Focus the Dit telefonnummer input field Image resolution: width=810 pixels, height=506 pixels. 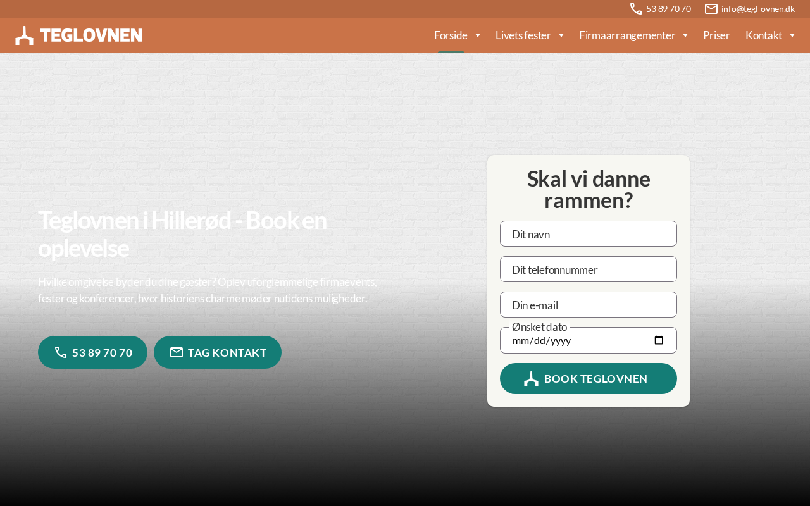click(x=589, y=269)
